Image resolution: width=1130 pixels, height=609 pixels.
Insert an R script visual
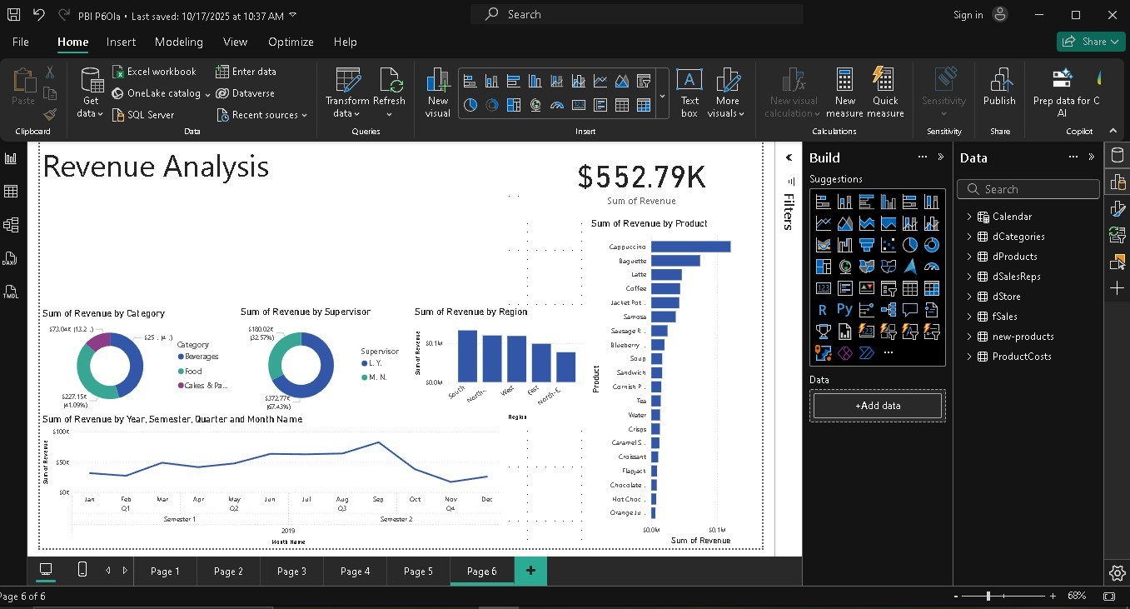pyautogui.click(x=822, y=309)
